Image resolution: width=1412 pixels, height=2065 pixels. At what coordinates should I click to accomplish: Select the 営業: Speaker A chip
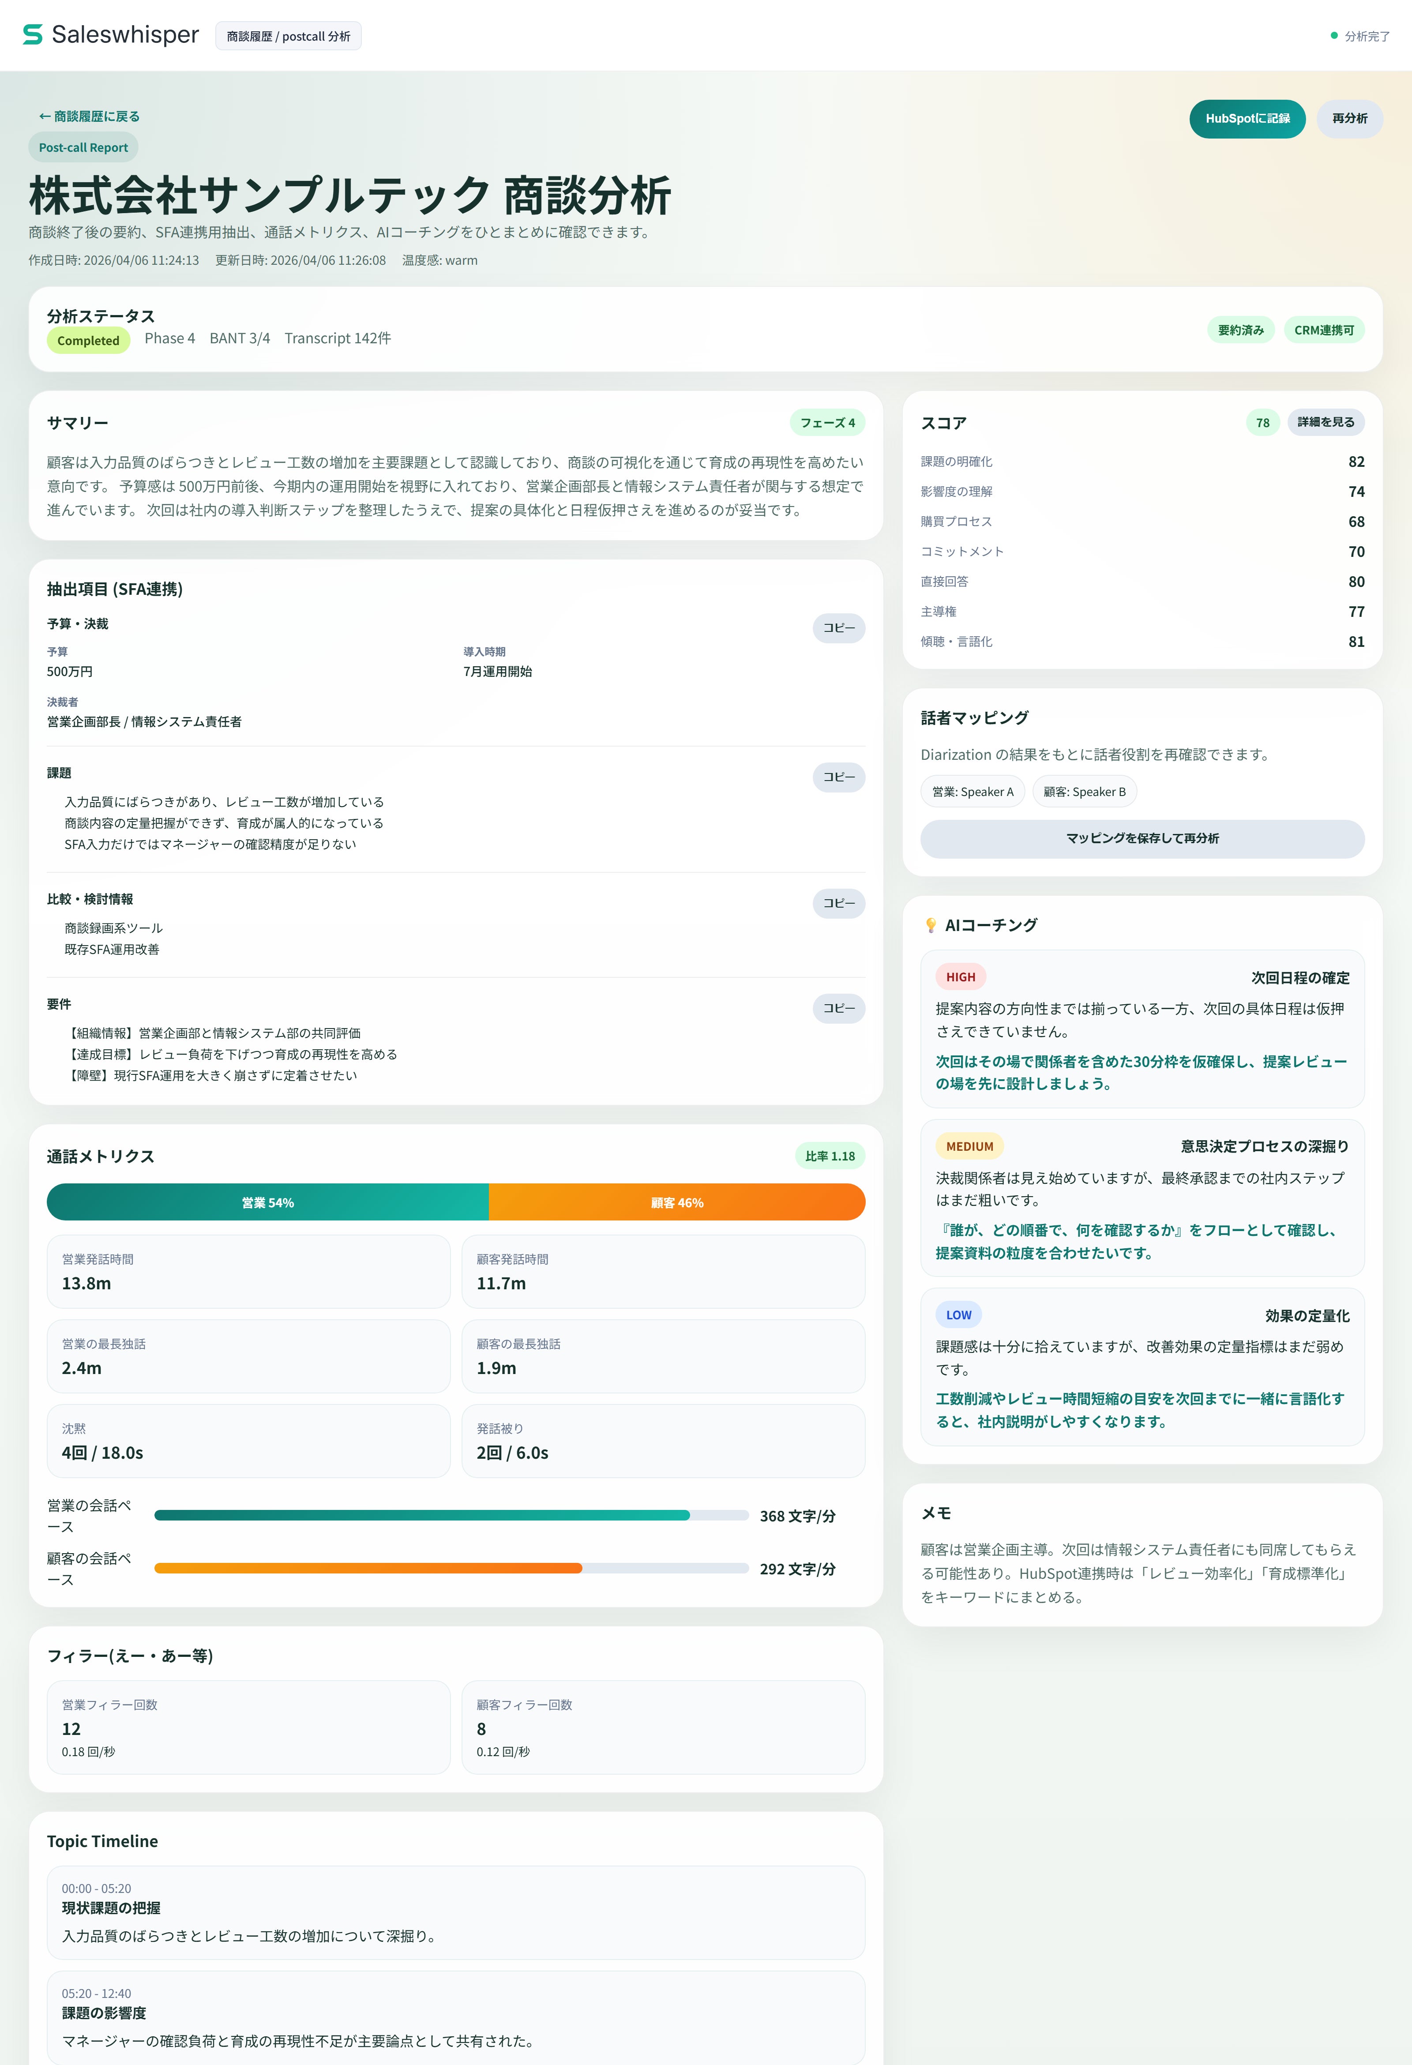(972, 792)
